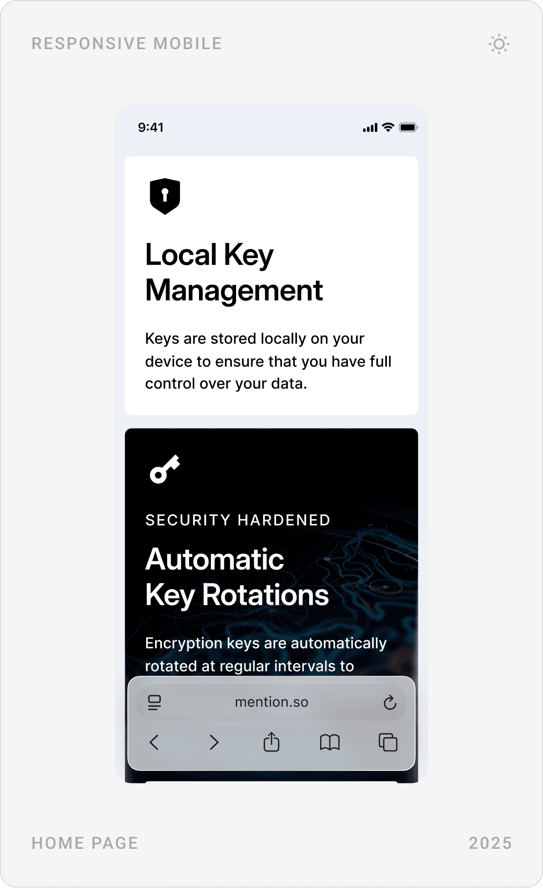Image resolution: width=543 pixels, height=888 pixels.
Task: Click the cellular signal bars
Action: pos(370,128)
